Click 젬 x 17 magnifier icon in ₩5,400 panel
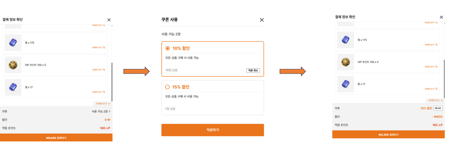Viewport: 452px width, 151px height. (437, 89)
